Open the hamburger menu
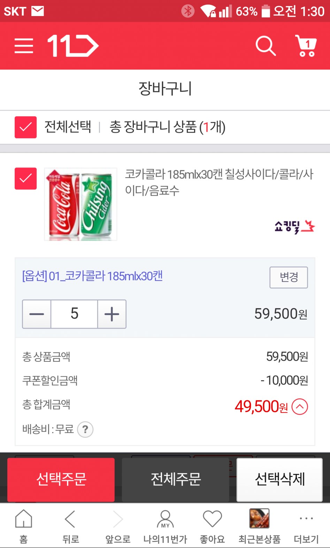Screen dimensions: 330x548 (24, 46)
